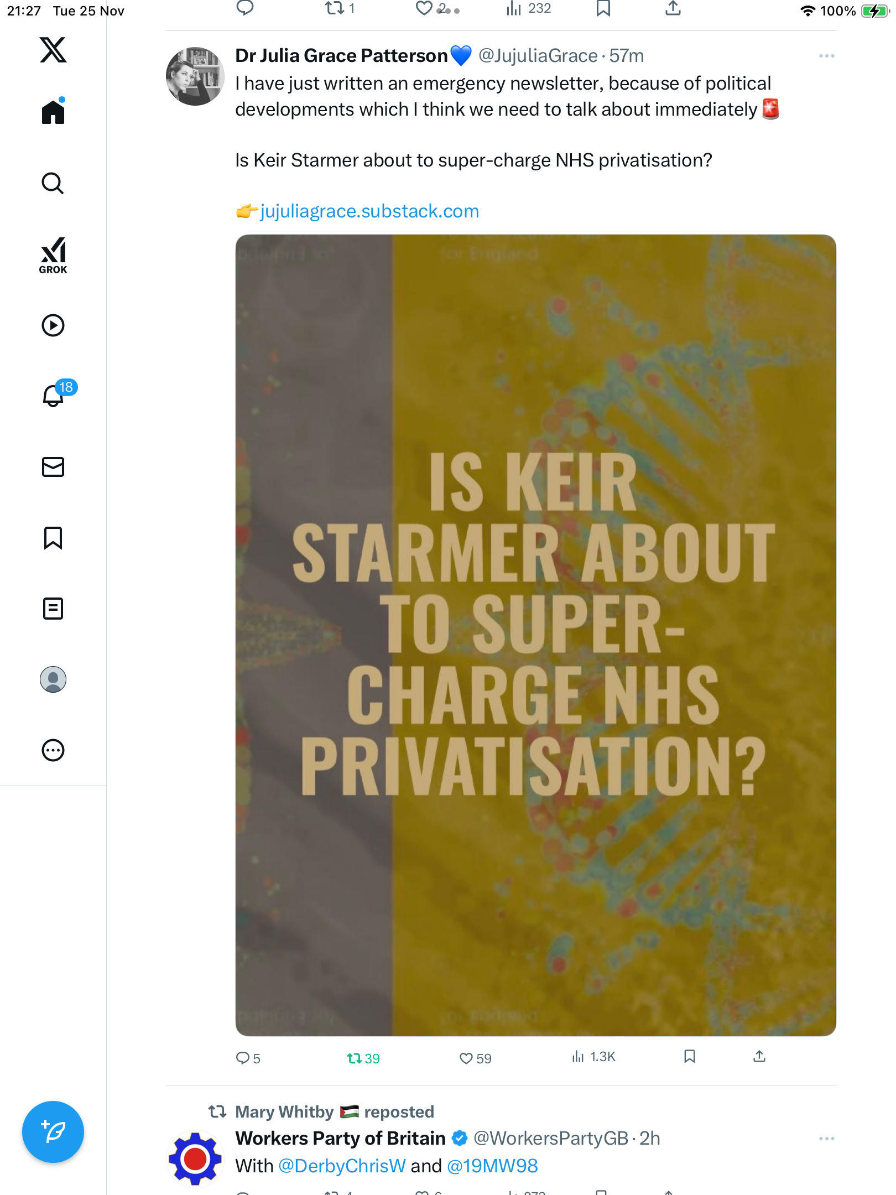Open the Grok assistant in sidebar
The height and width of the screenshot is (1195, 896).
pos(53,255)
